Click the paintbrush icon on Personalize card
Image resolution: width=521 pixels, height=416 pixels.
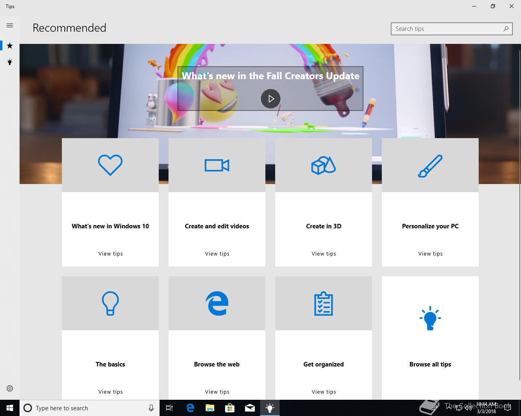(x=430, y=166)
